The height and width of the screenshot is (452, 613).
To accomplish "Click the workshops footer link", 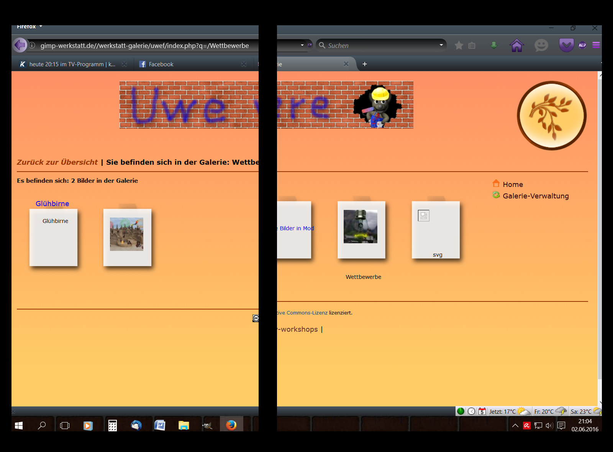I will point(298,329).
